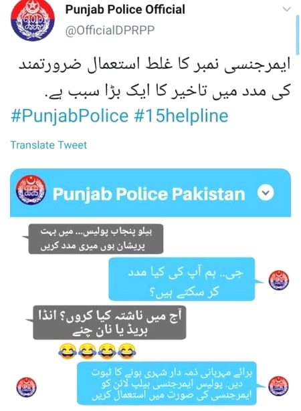Click police avatar left of final message
The image size is (301, 411).
point(26,387)
